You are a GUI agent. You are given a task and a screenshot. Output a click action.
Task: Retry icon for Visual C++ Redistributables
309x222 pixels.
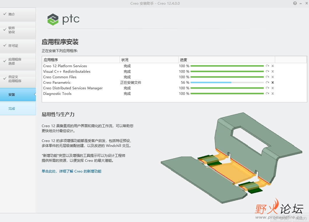point(267,71)
